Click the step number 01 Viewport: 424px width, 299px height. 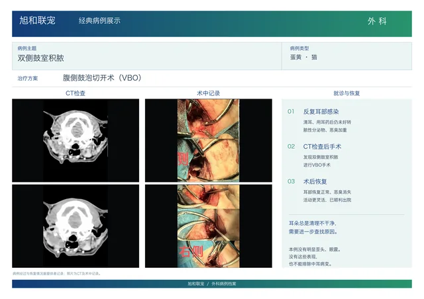tap(291, 112)
